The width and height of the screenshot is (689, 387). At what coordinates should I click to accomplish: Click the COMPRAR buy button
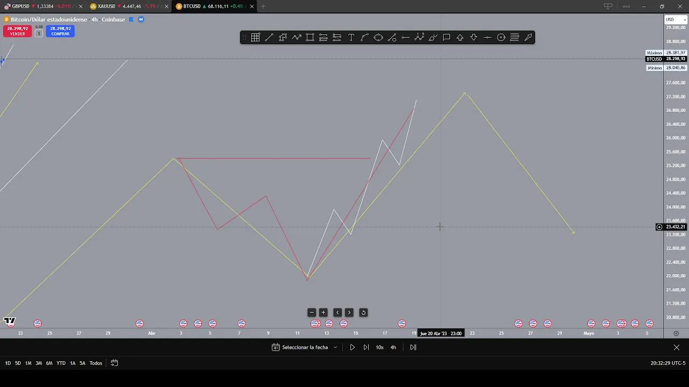coord(60,31)
